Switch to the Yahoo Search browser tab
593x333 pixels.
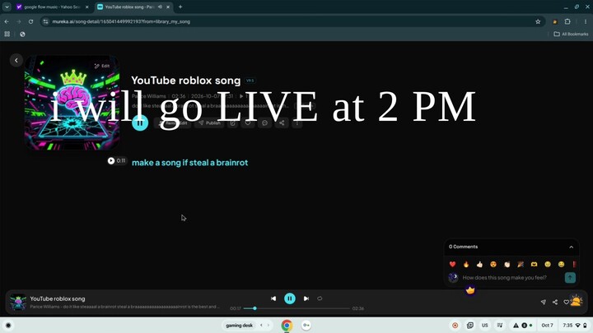click(x=53, y=7)
